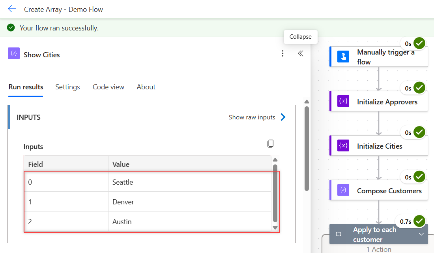The height and width of the screenshot is (253, 434).
Task: Click success checkmark on Compose Customers
Action: pyautogui.click(x=419, y=177)
